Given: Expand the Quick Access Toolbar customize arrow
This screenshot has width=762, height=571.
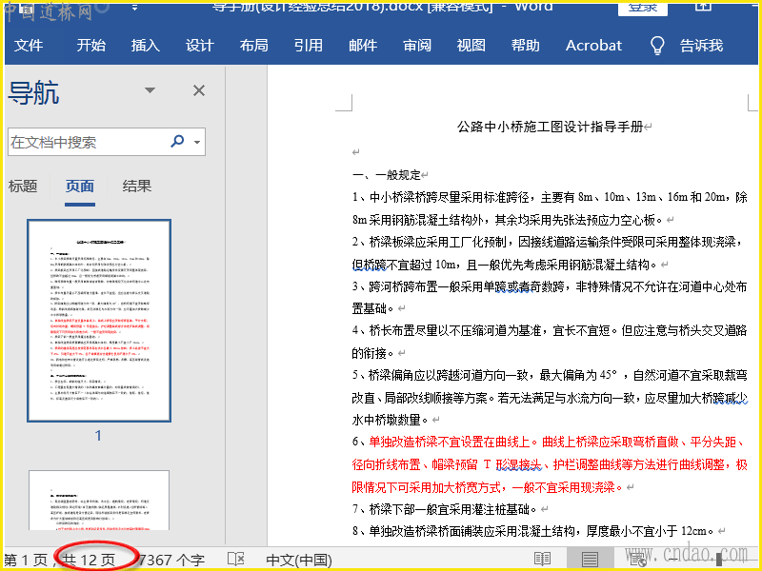Looking at the screenshot, I should (134, 8).
